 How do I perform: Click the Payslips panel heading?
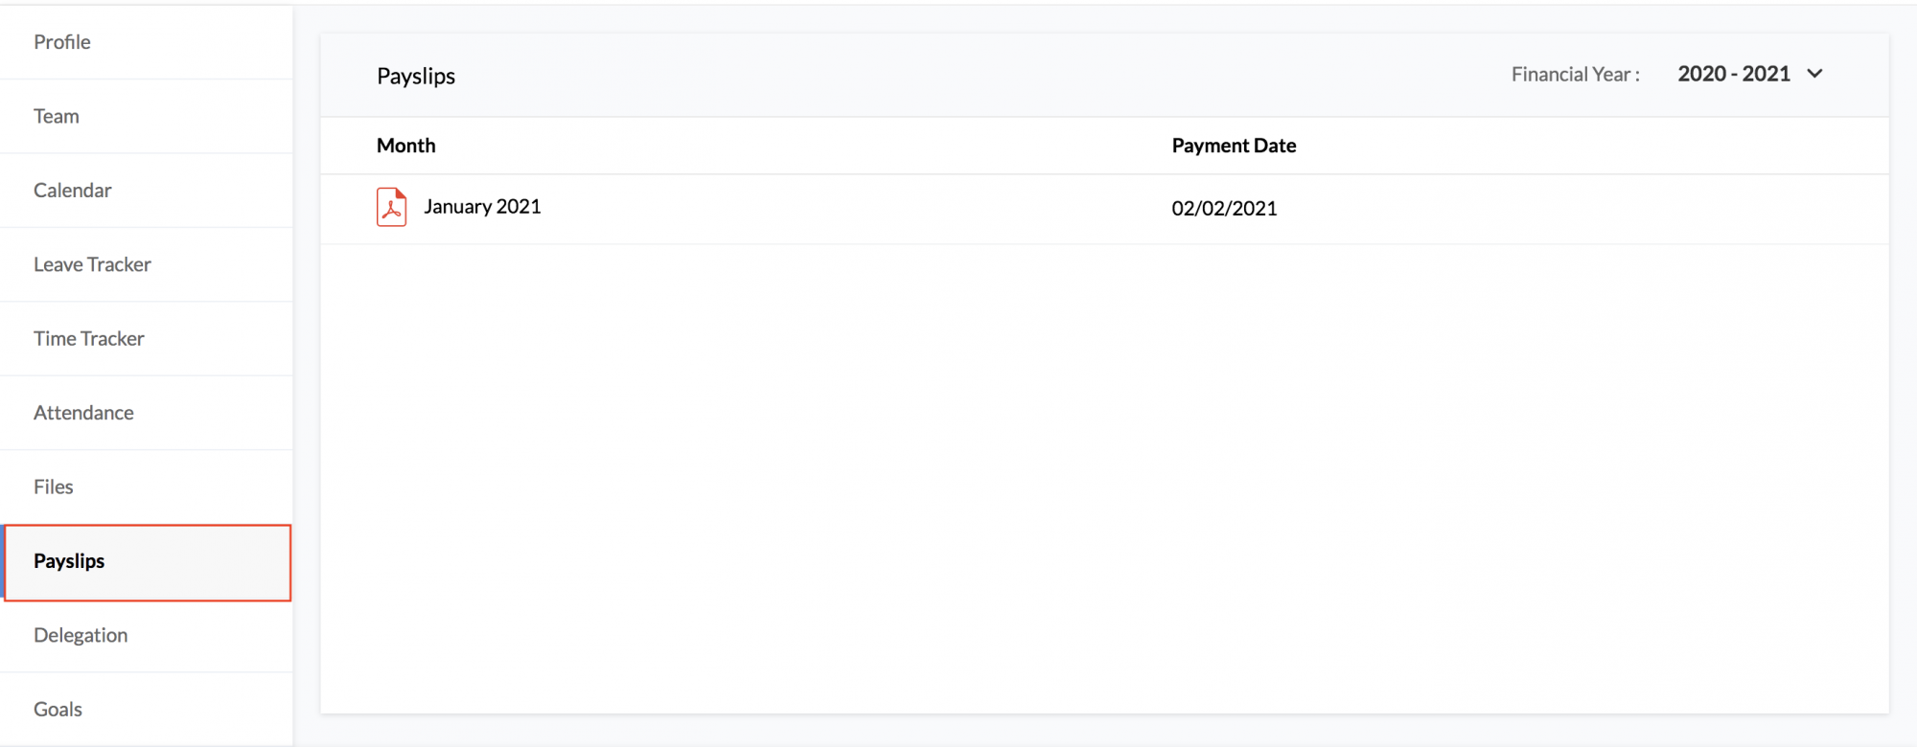tap(416, 77)
